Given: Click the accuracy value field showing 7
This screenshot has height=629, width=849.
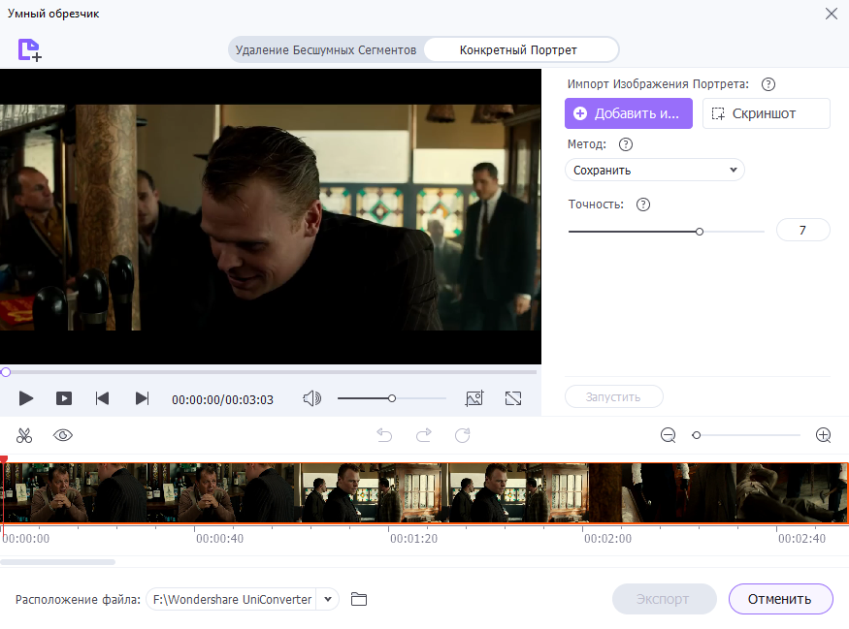Looking at the screenshot, I should [802, 230].
